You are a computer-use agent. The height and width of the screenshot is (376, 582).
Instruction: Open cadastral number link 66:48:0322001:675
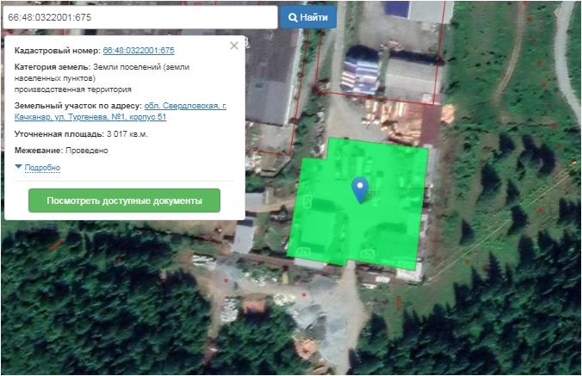pos(139,51)
